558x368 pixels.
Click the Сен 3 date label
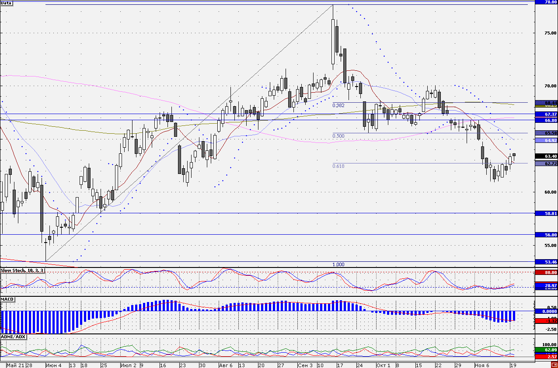pyautogui.click(x=305, y=365)
